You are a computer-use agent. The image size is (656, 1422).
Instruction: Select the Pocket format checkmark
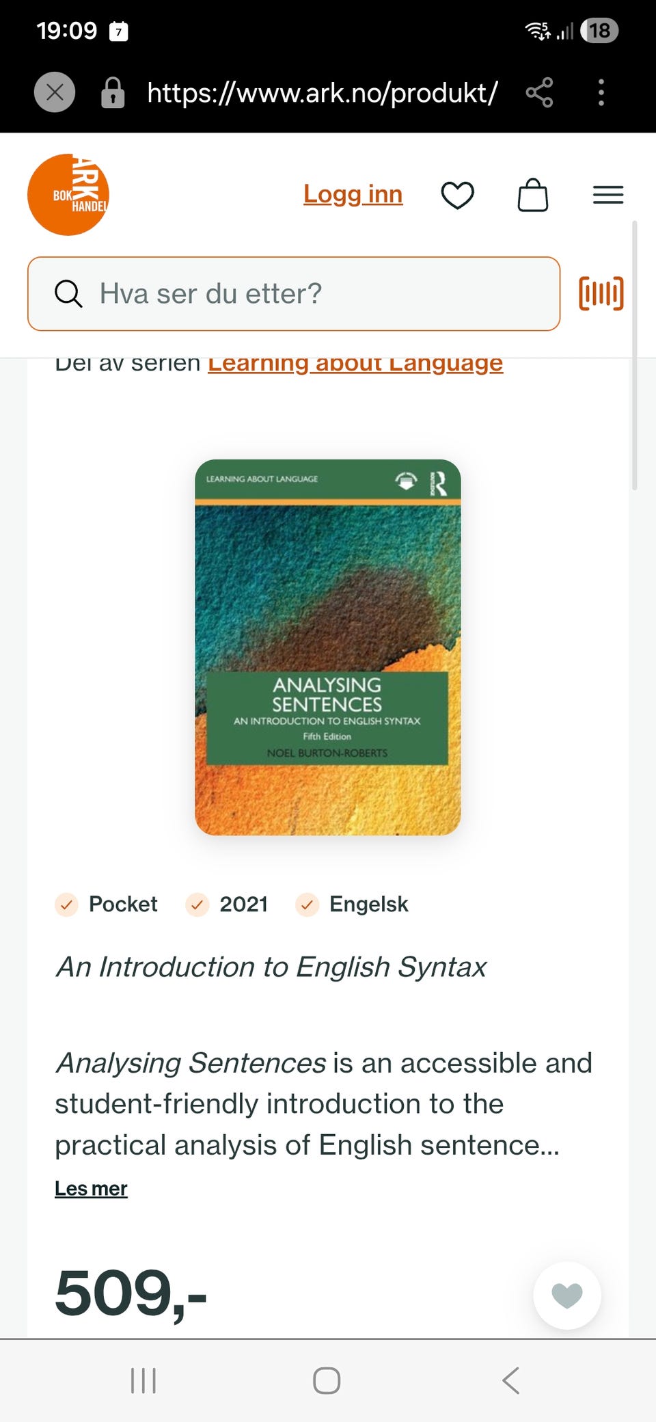click(66, 904)
